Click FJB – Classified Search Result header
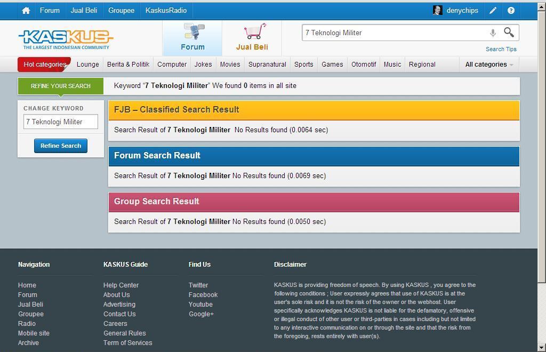The width and height of the screenshot is (546, 352). click(x=314, y=110)
